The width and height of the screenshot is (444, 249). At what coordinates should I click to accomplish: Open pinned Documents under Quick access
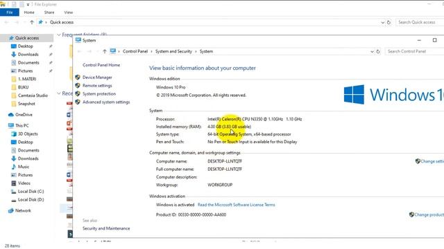tap(28, 62)
